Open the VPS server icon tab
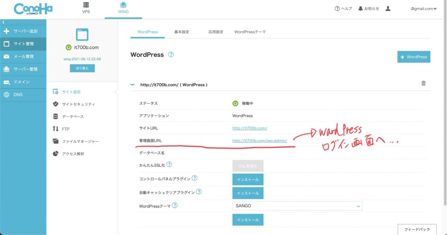 tap(86, 8)
